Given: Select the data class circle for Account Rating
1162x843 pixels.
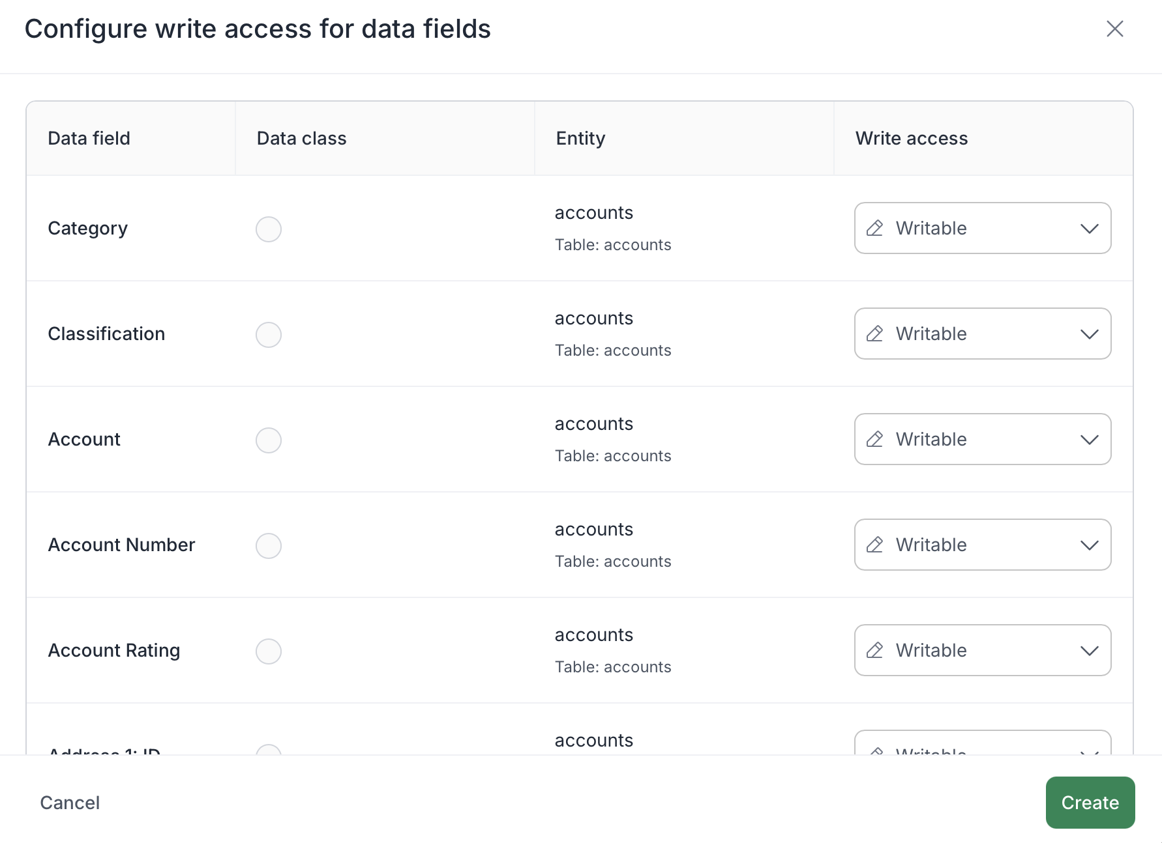Looking at the screenshot, I should (x=268, y=651).
